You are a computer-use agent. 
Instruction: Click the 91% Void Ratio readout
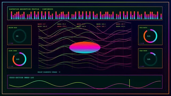coord(149,36)
